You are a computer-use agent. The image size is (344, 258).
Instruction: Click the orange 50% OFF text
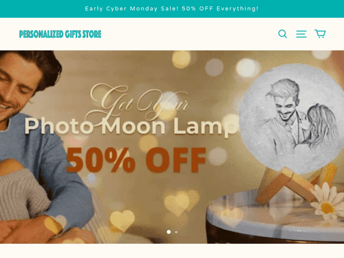pyautogui.click(x=136, y=159)
